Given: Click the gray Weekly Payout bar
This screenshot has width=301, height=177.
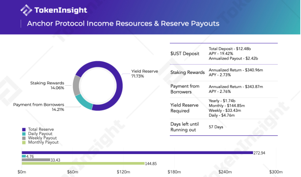Looking at the screenshot, I should point(36,160).
